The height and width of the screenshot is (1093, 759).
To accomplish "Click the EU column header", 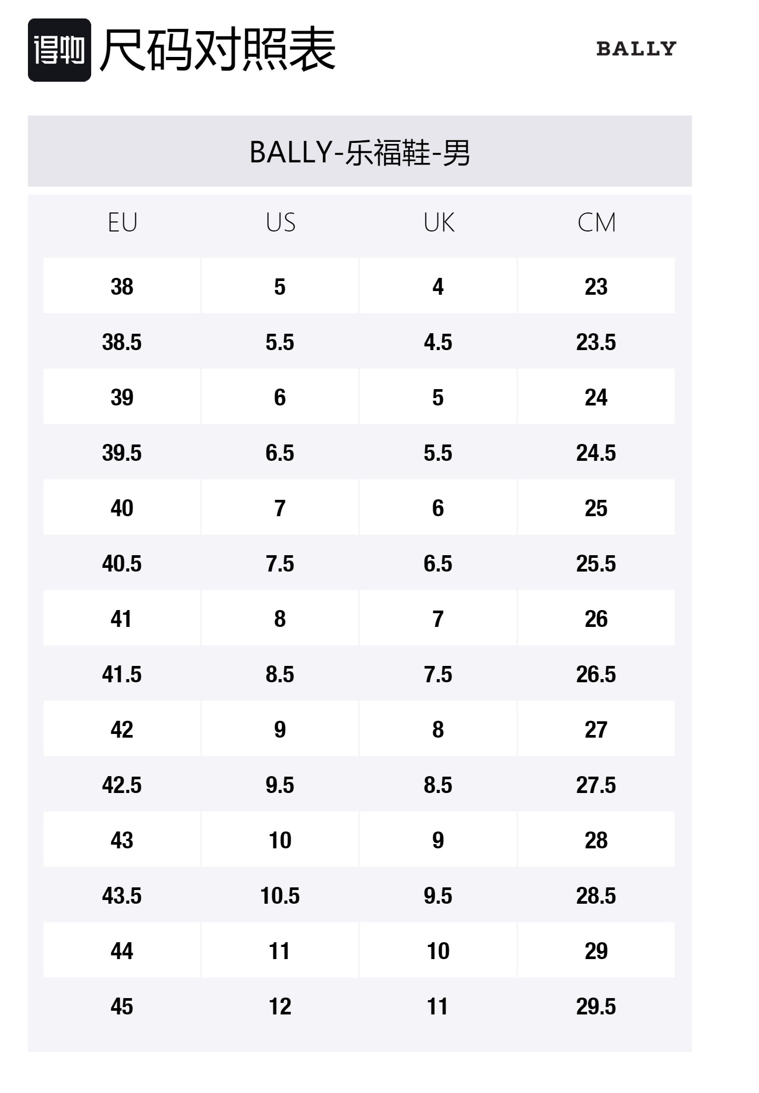I will tap(122, 223).
